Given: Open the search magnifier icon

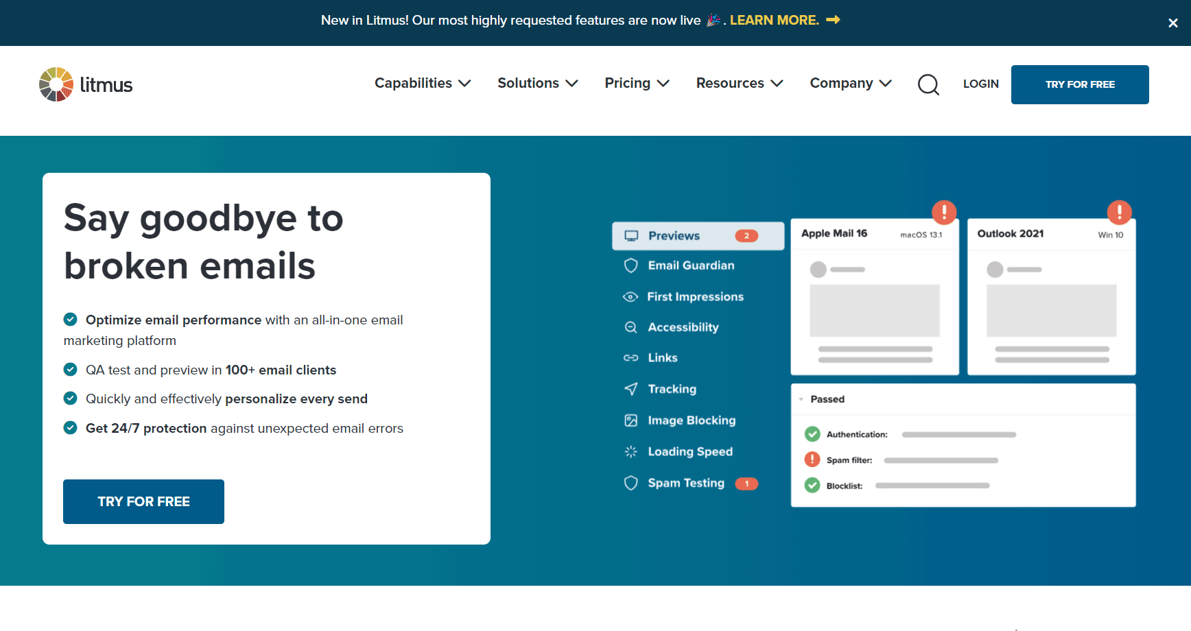Looking at the screenshot, I should click(928, 84).
